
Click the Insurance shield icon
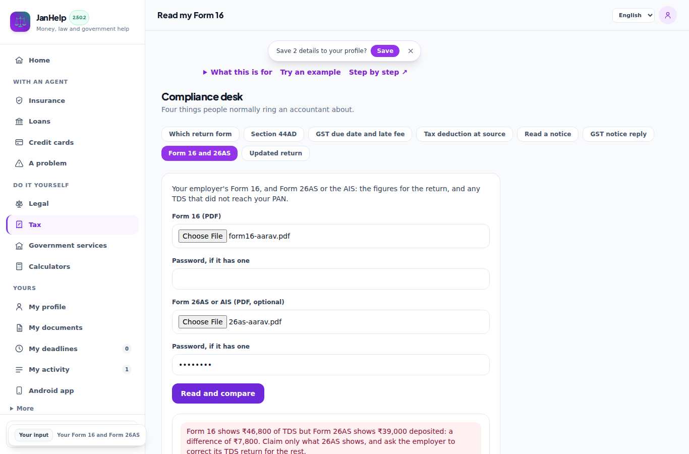tap(19, 100)
